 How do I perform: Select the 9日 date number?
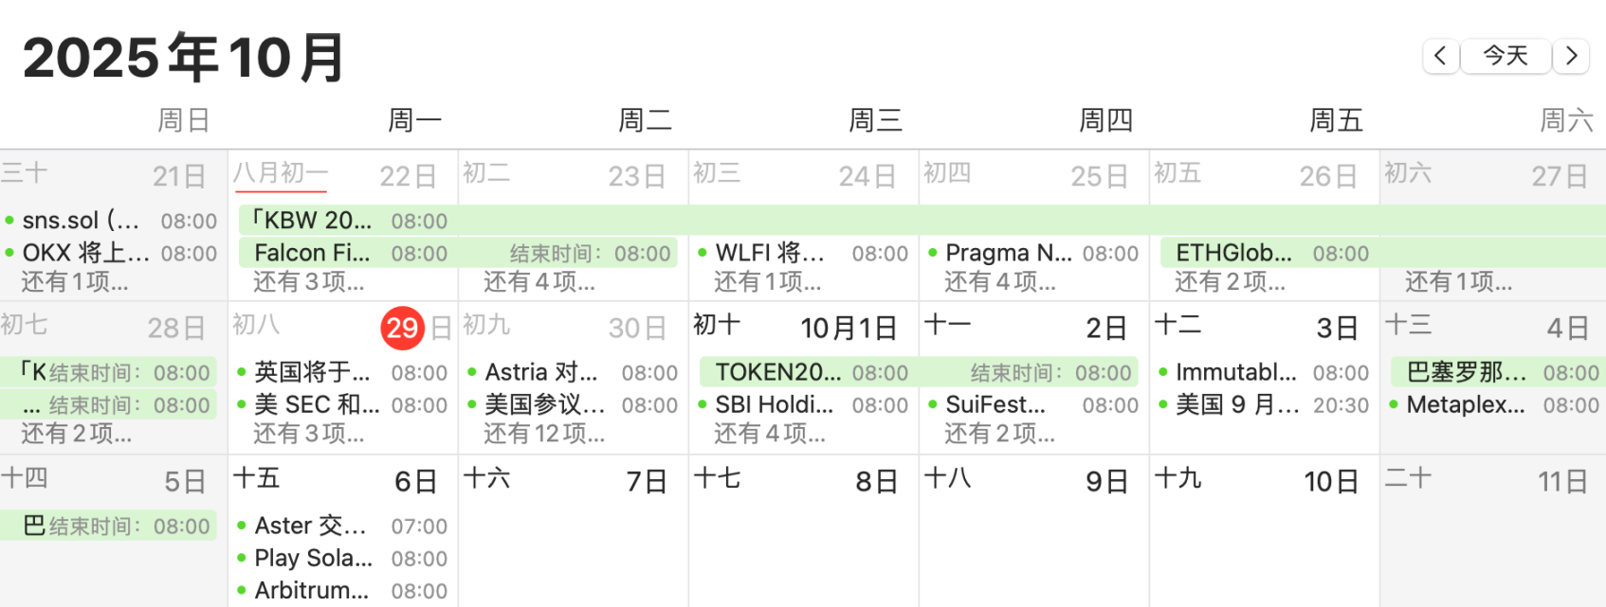[1106, 481]
